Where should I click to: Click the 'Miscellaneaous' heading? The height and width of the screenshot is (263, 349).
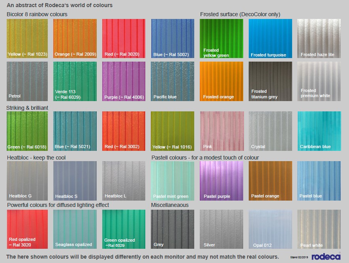coord(170,205)
